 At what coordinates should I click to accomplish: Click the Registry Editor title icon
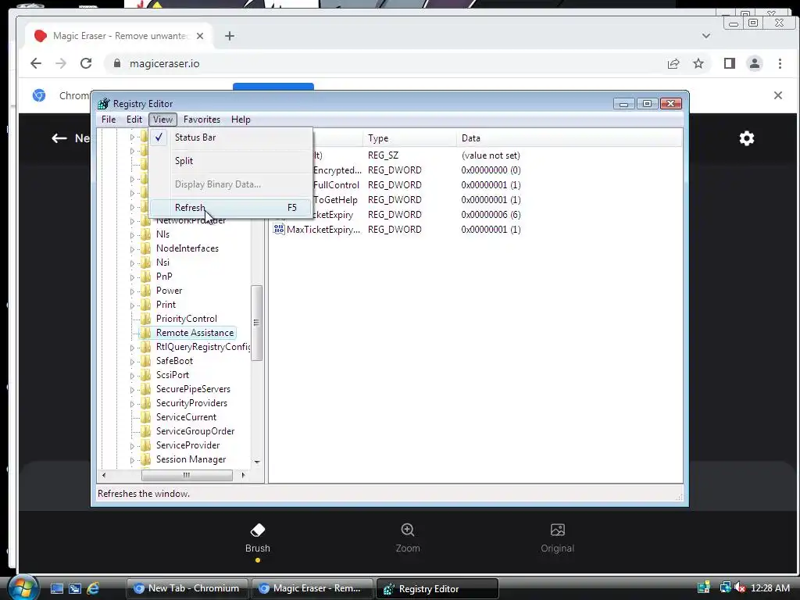[x=104, y=104]
